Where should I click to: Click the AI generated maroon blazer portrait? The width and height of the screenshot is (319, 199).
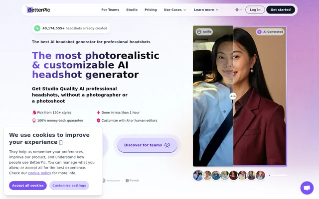260,96
